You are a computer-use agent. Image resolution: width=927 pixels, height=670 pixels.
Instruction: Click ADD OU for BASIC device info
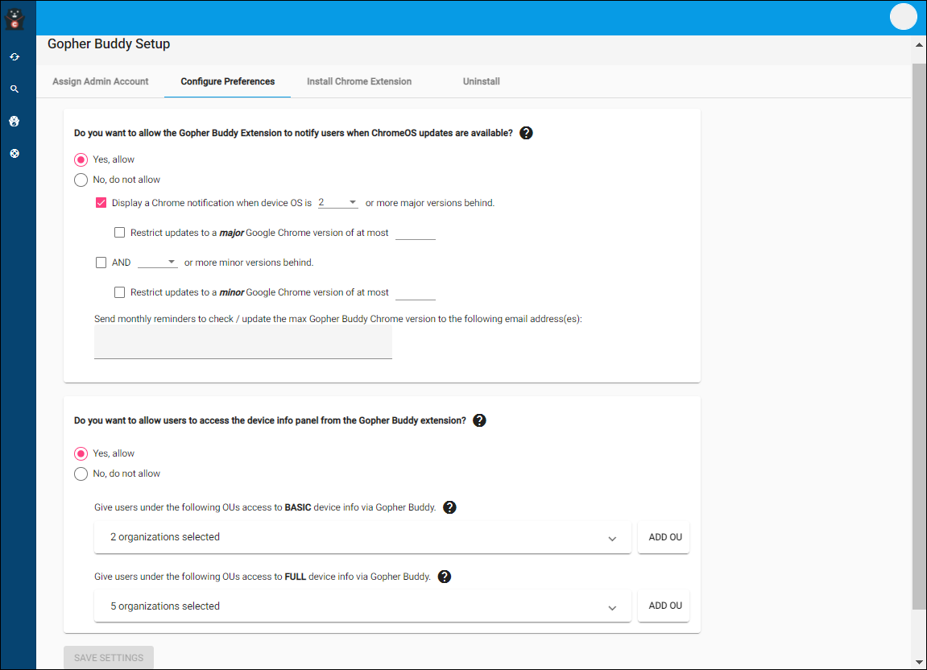point(664,537)
